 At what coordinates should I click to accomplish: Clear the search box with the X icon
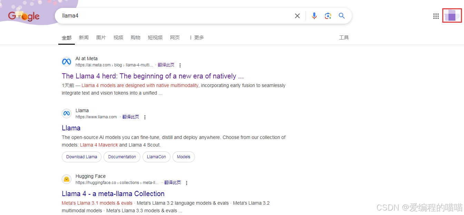point(297,16)
